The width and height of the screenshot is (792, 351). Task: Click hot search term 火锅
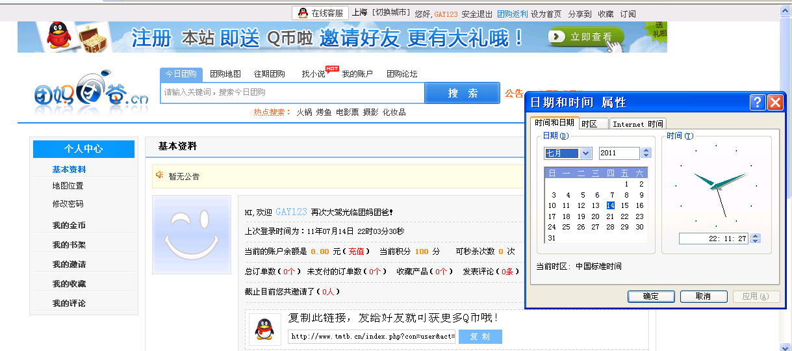point(304,112)
